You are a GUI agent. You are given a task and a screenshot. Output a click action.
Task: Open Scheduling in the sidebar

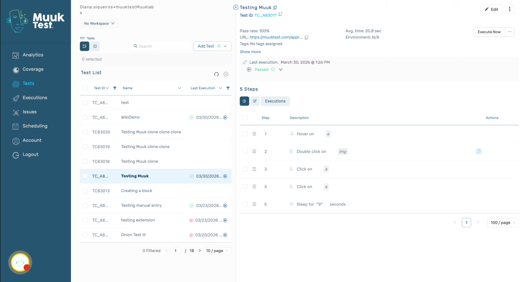pos(30,126)
